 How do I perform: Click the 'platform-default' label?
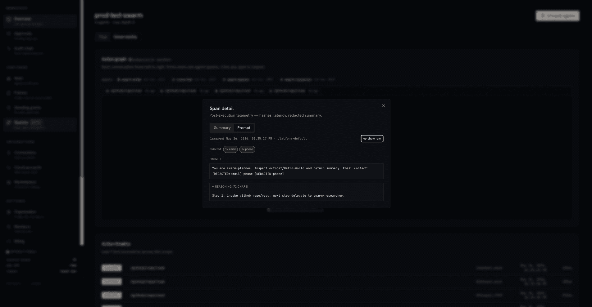(292, 139)
